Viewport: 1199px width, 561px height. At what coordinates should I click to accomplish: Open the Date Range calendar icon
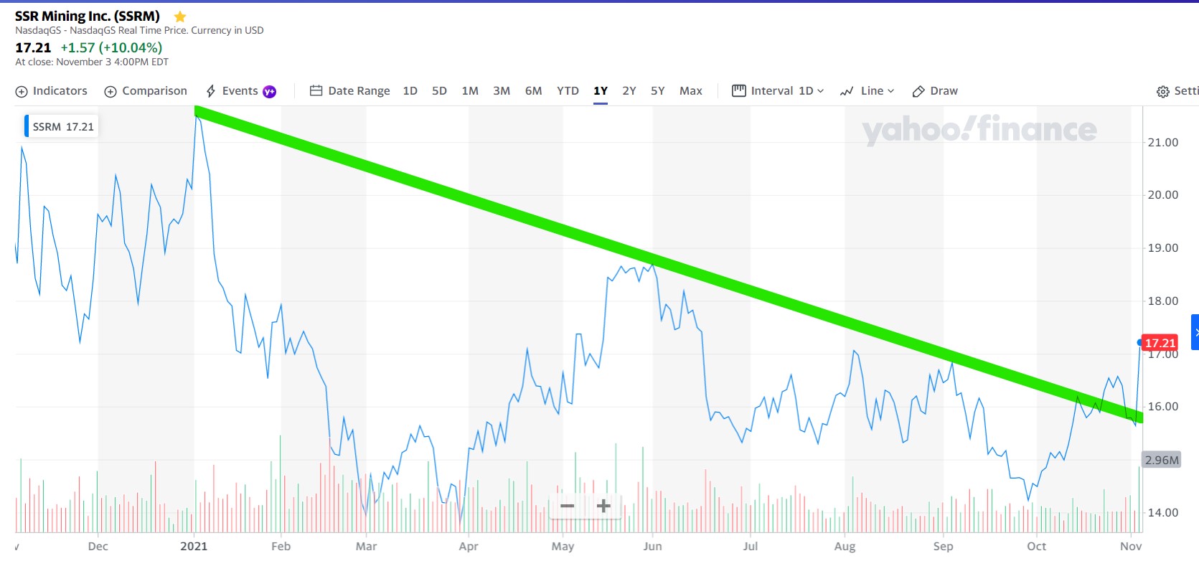click(x=316, y=91)
